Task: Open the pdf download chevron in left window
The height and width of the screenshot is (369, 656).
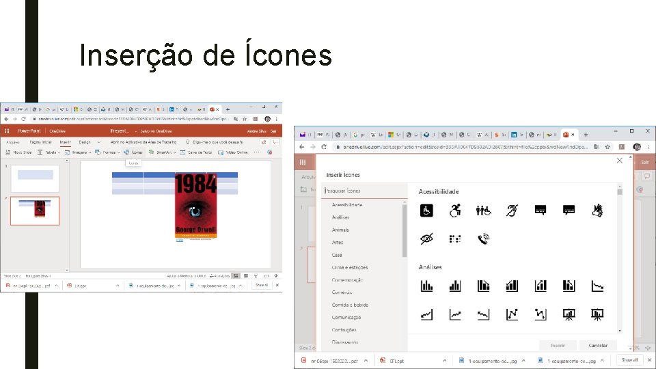Action: [56, 286]
